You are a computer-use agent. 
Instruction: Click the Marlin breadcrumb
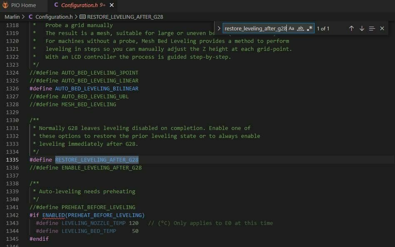tap(12, 17)
